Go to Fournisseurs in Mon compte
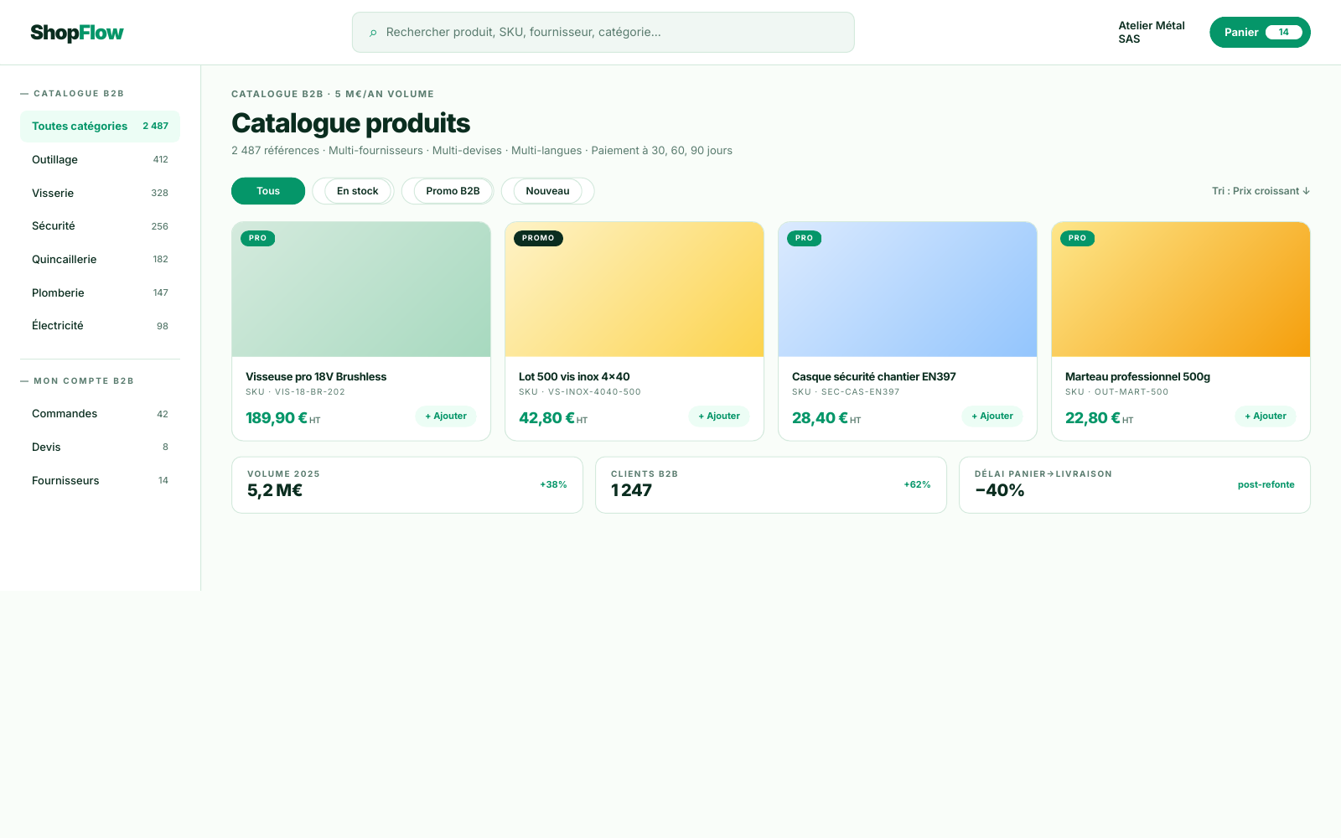This screenshot has height=838, width=1341. [100, 480]
